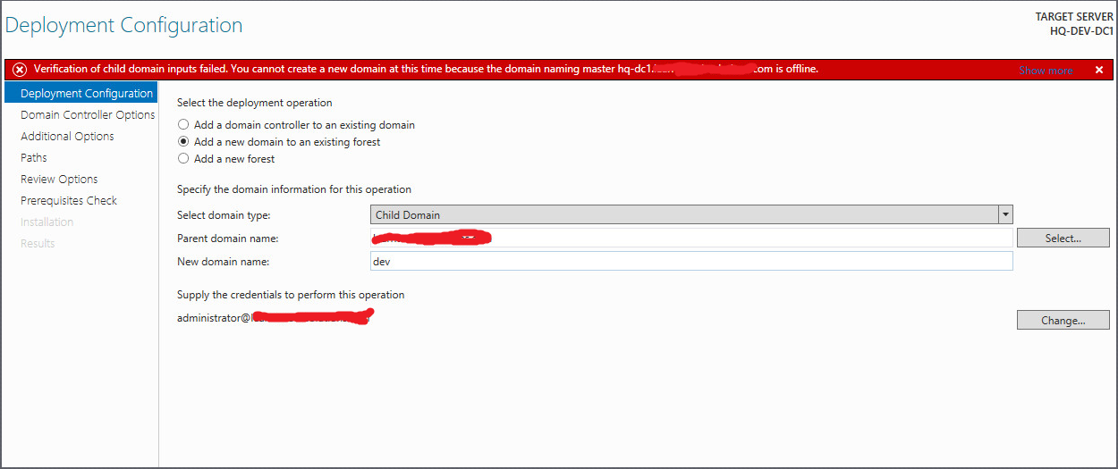Click the error icon in red banner
This screenshot has height=469, width=1118.
[x=20, y=70]
